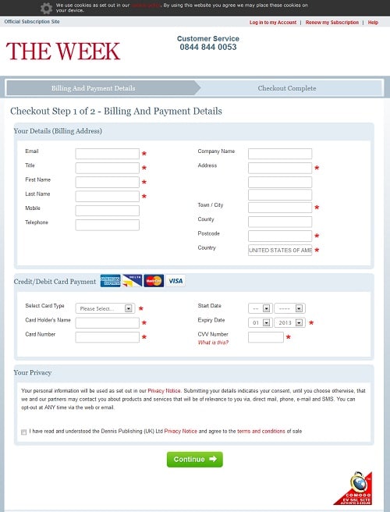This screenshot has width=390, height=512.
Task: Open Log in to my Account link
Action: point(273,23)
